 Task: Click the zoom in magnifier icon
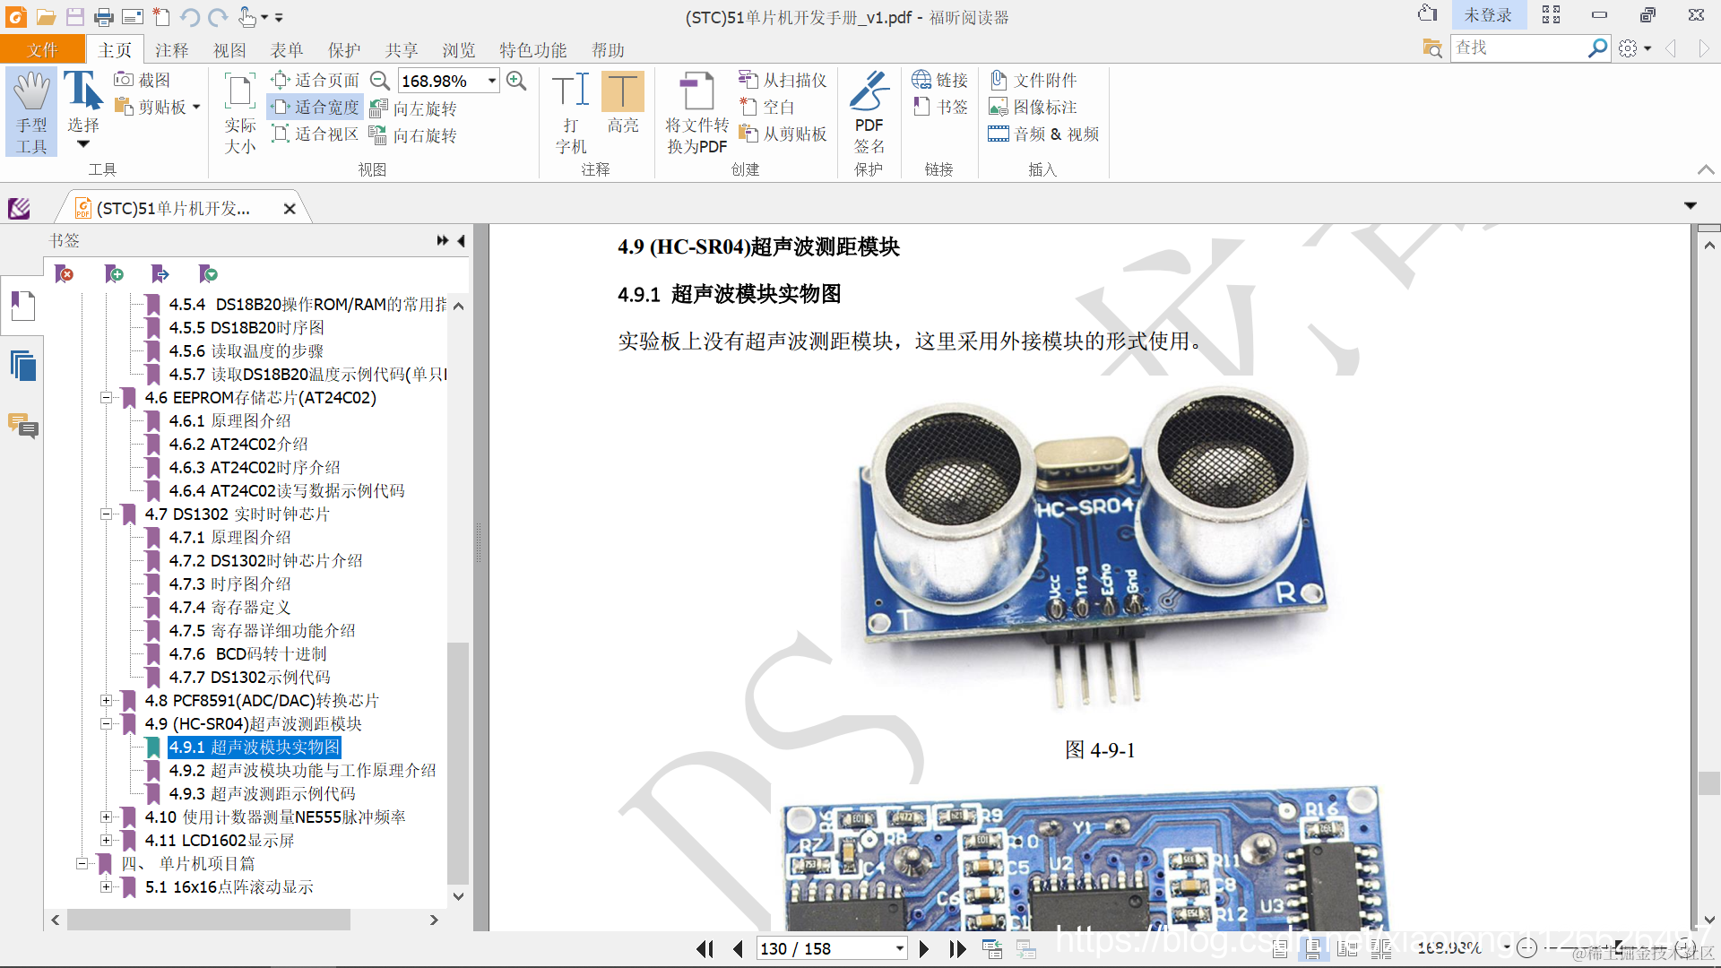(x=516, y=81)
